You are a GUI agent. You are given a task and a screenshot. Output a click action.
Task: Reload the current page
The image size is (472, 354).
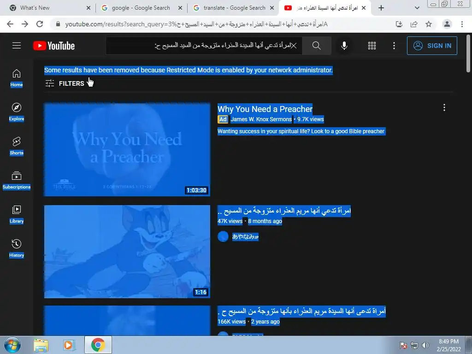[x=40, y=24]
